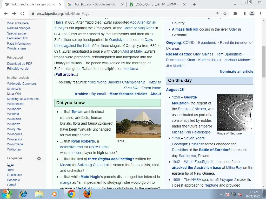This screenshot has height=199, width=266.
Task: Open Wikispecies project link
Action: click(15, 104)
